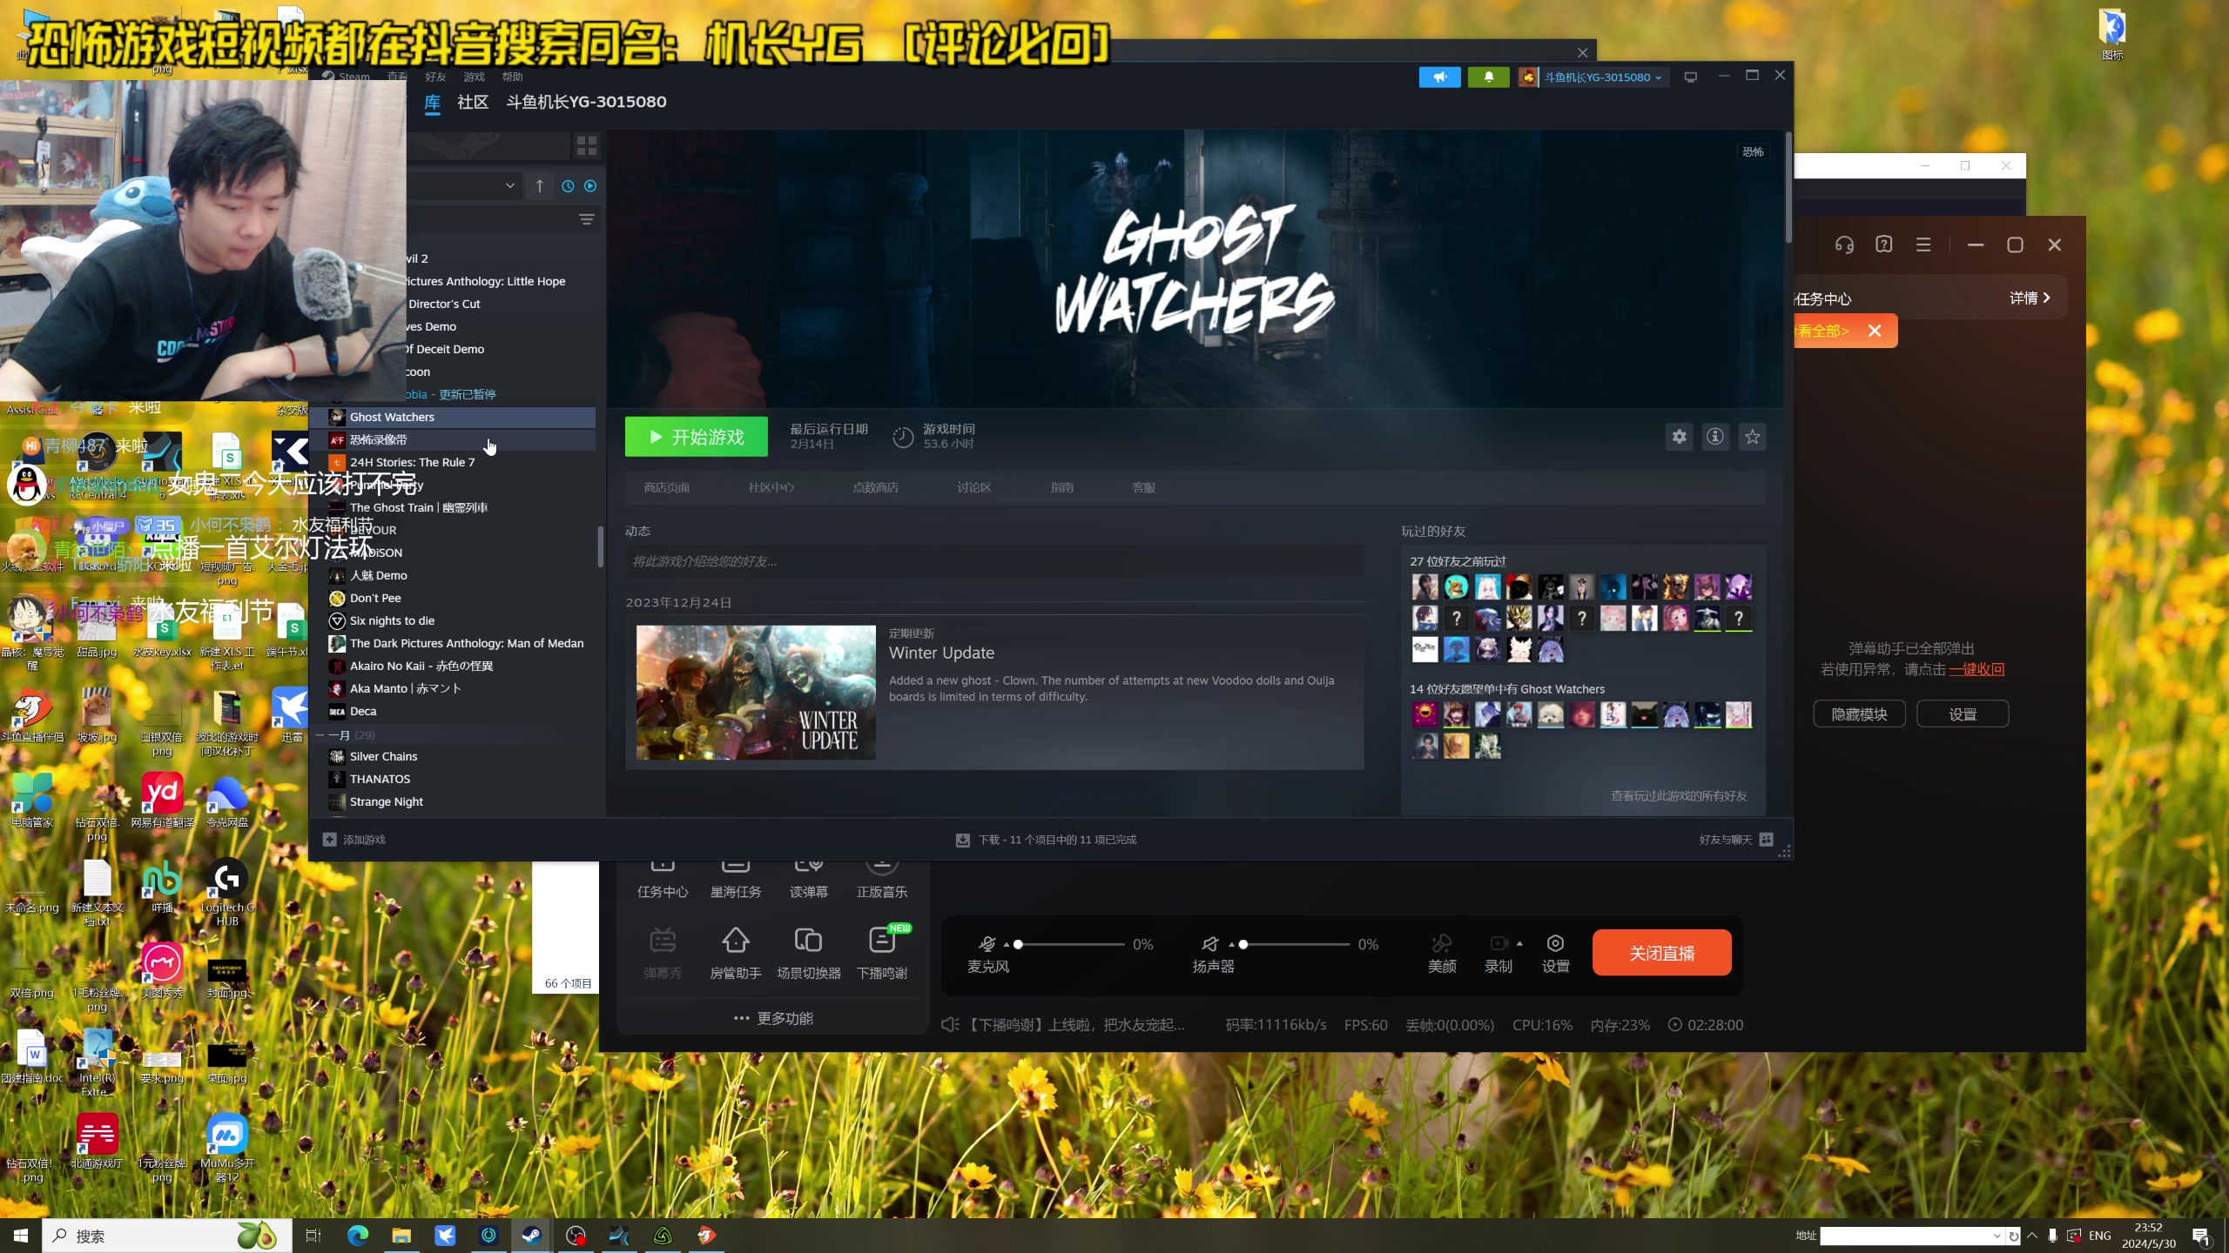Toggle the library recent-activity clock filter
The image size is (2229, 1253).
(x=568, y=186)
